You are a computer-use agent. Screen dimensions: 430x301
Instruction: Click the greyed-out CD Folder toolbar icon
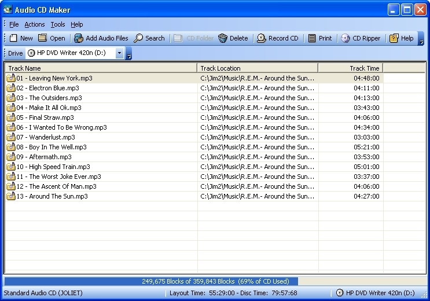coord(178,38)
